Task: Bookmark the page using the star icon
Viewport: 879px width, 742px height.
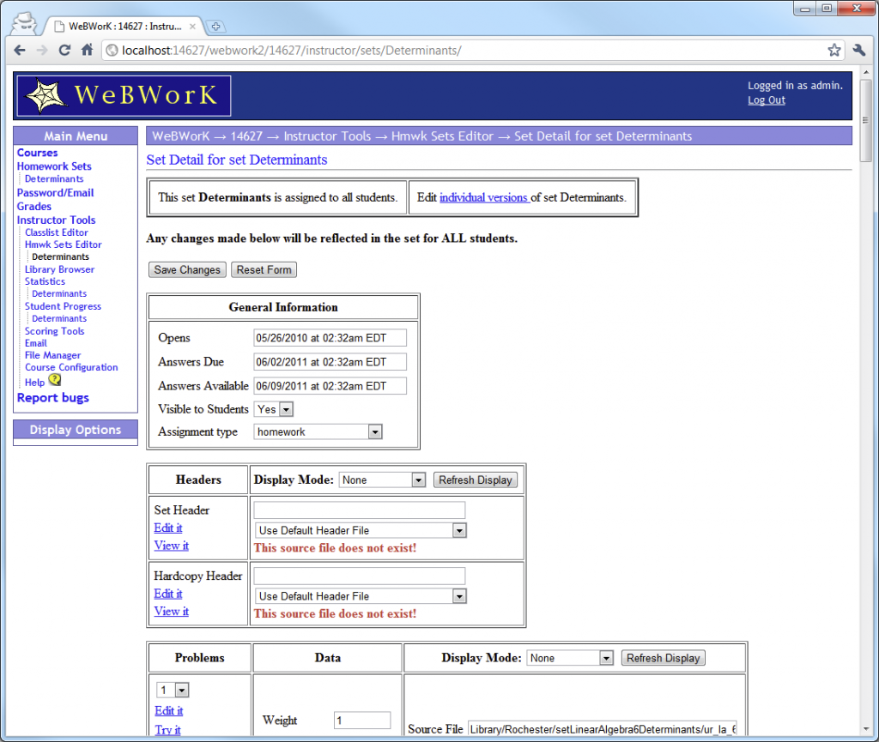Action: pyautogui.click(x=834, y=50)
